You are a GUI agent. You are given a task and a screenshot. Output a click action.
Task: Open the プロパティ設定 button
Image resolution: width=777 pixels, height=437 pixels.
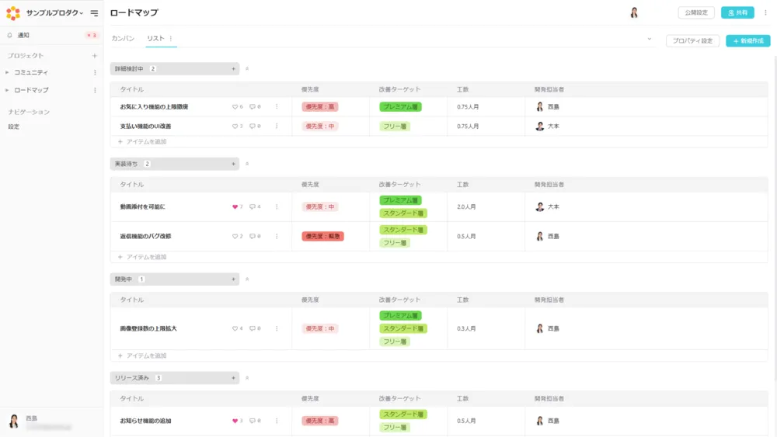pos(692,40)
